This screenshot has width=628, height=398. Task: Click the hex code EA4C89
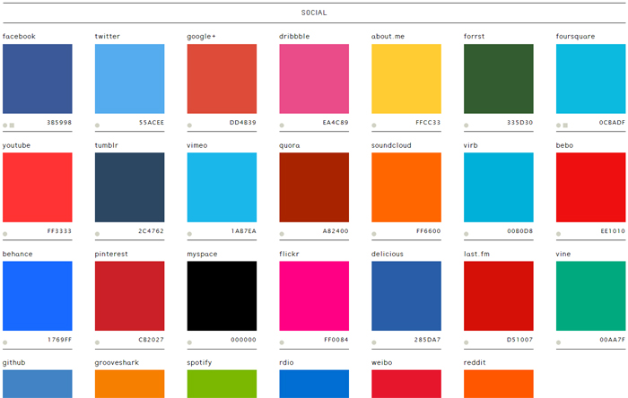tap(336, 123)
